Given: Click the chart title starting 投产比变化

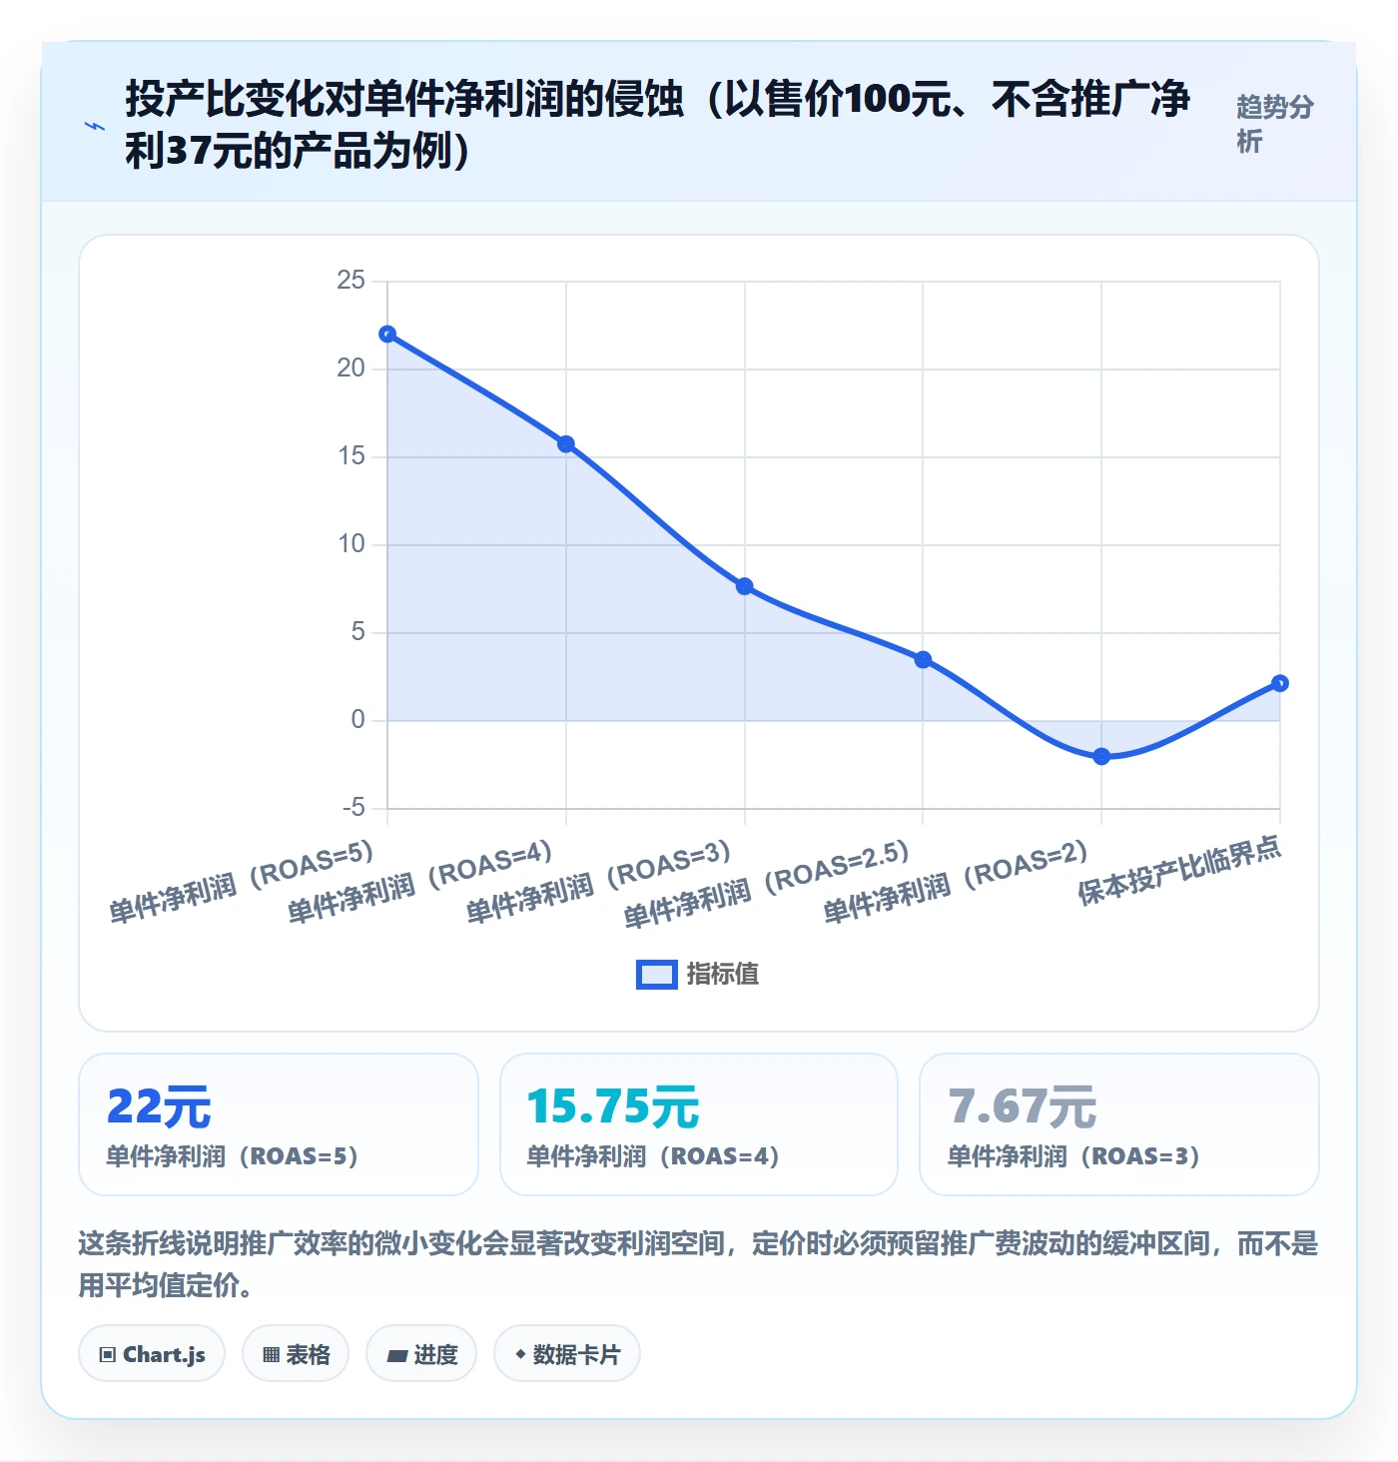Looking at the screenshot, I should (x=658, y=125).
